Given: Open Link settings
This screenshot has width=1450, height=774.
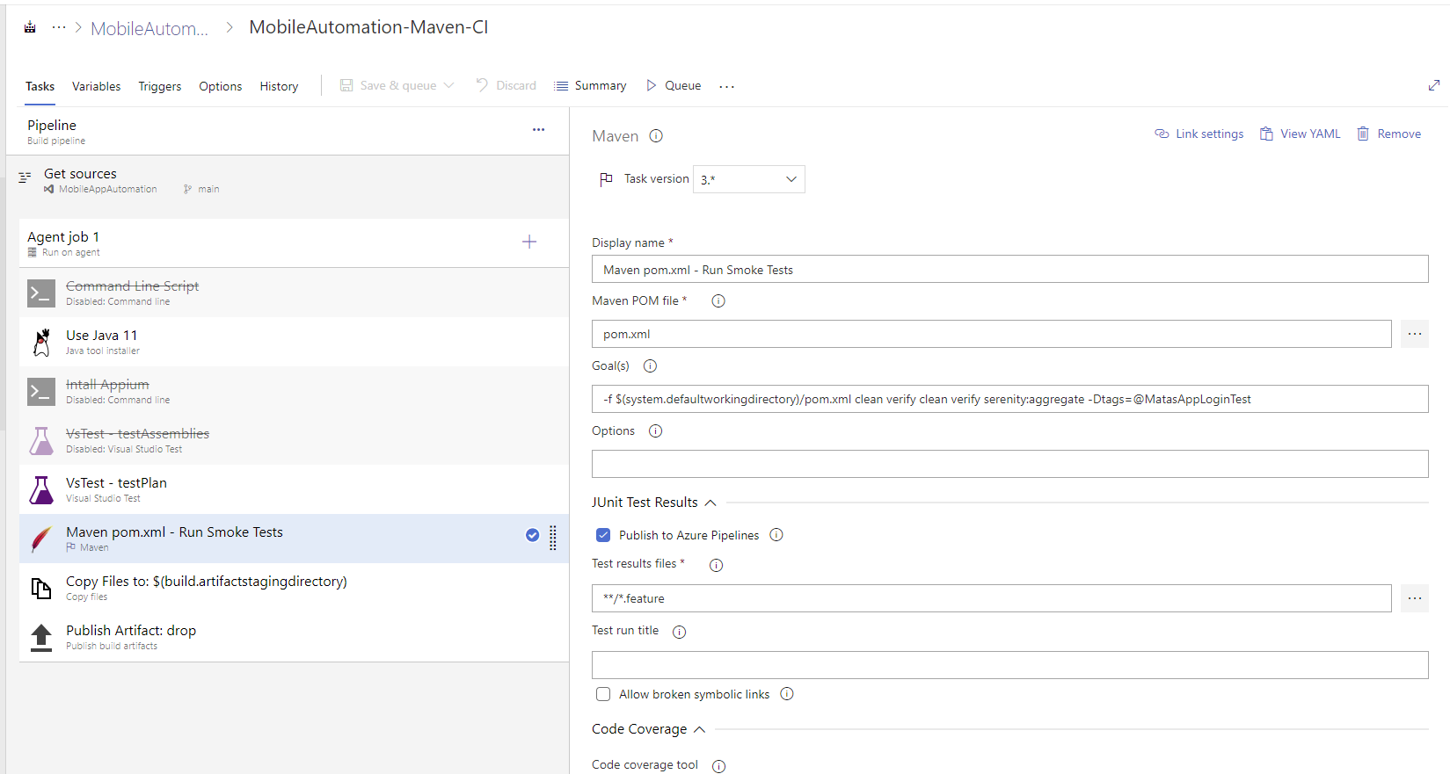Looking at the screenshot, I should (x=1199, y=134).
